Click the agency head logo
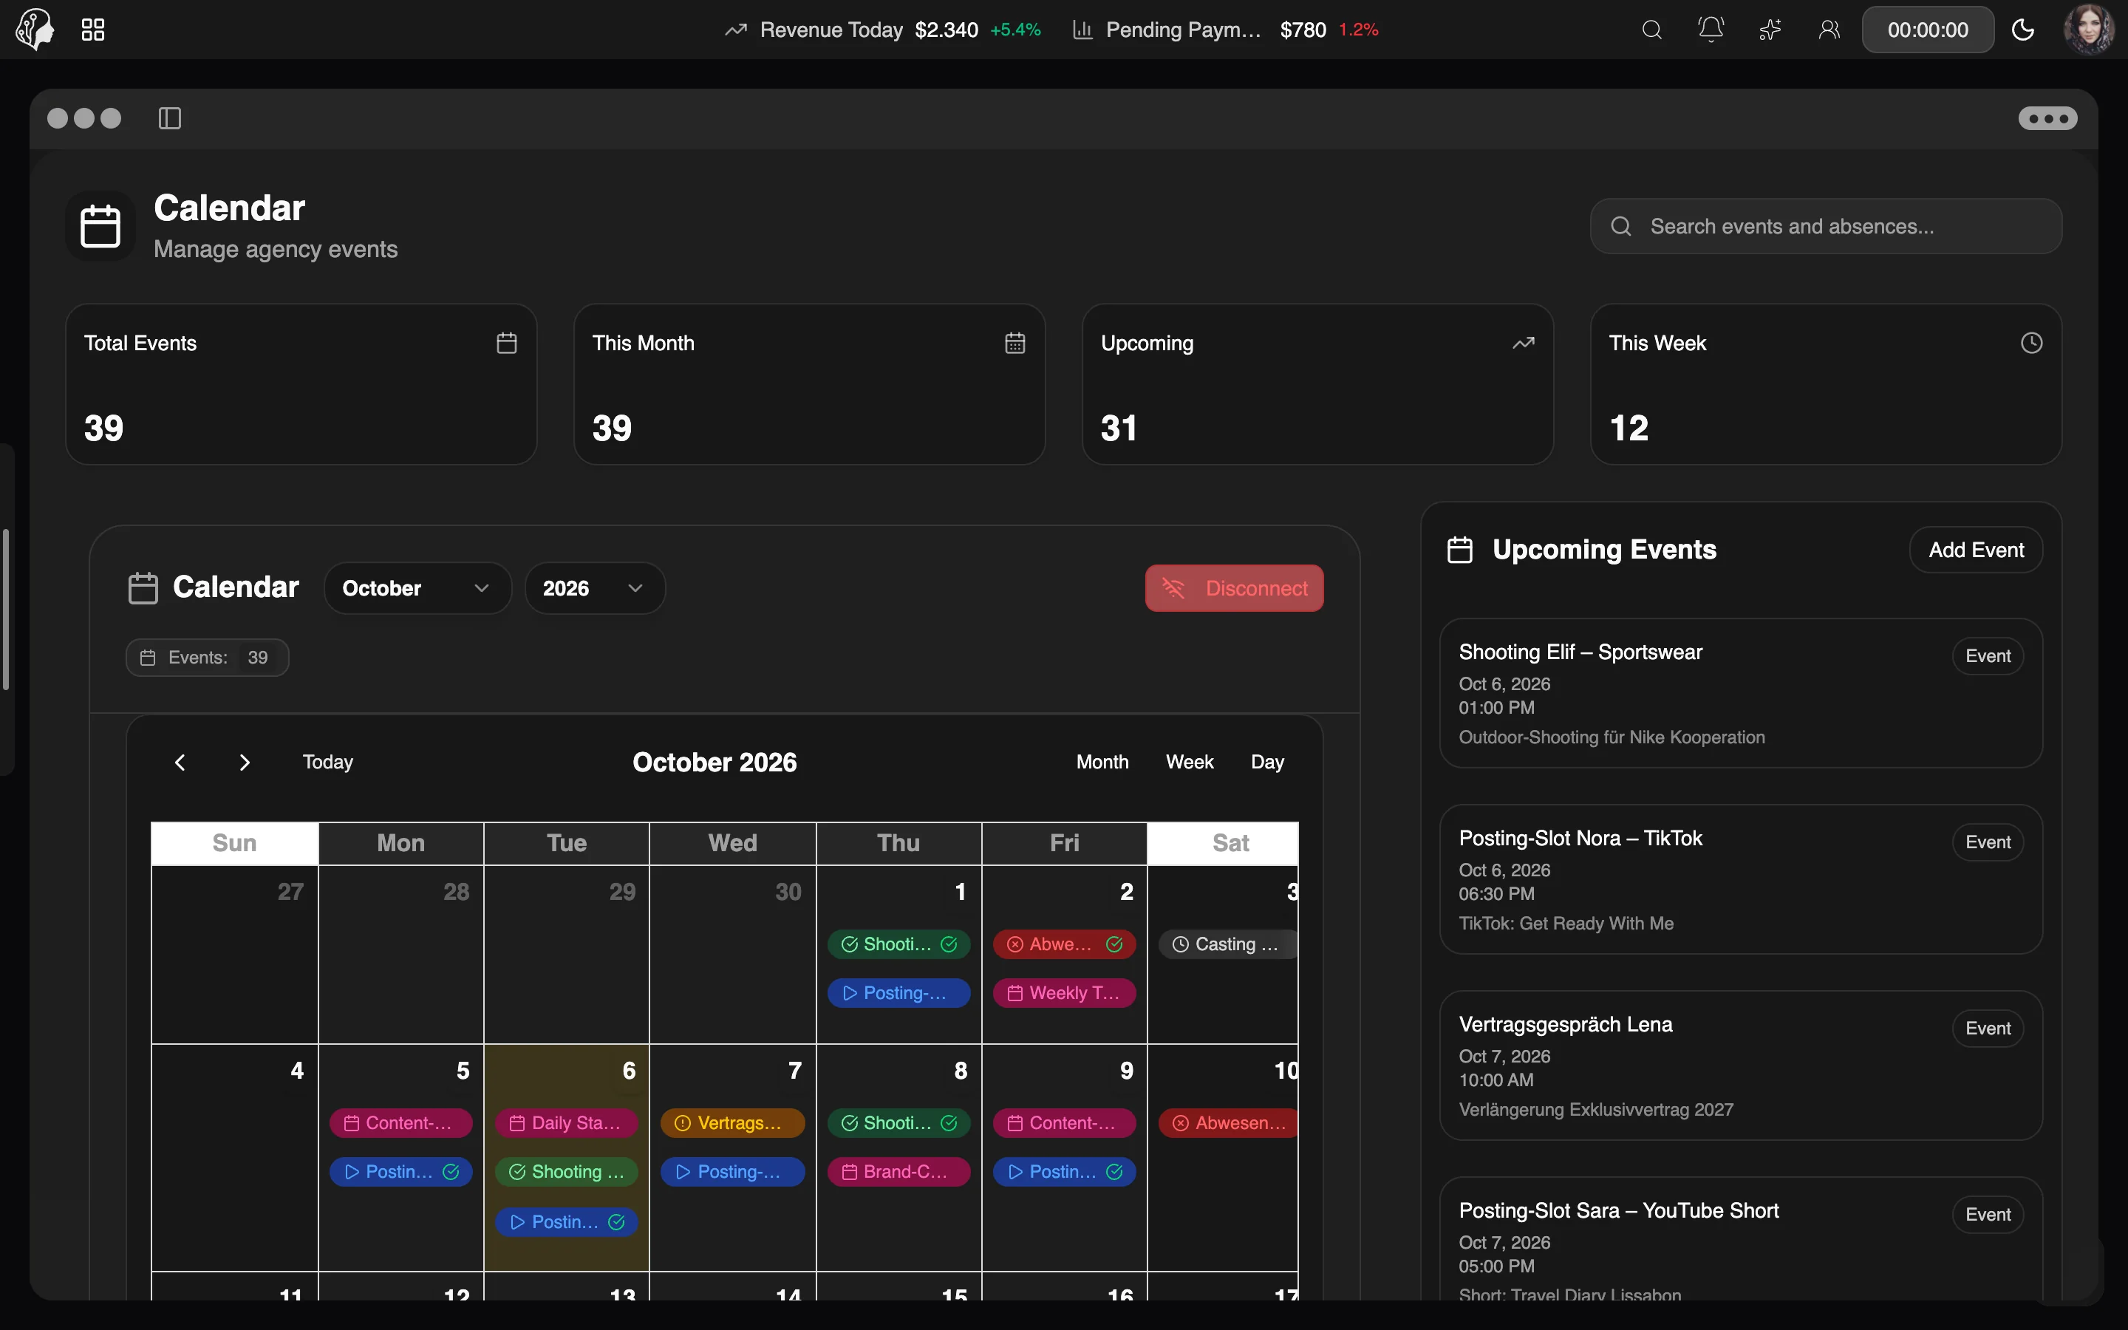Image resolution: width=2128 pixels, height=1330 pixels. click(35, 29)
